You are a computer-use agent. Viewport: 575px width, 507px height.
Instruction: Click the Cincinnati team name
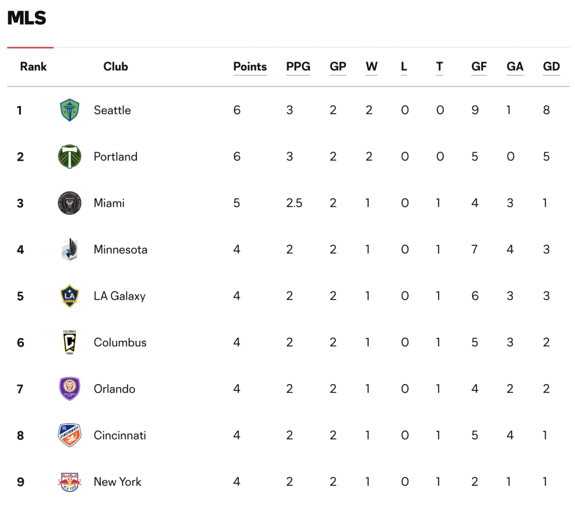coord(120,435)
